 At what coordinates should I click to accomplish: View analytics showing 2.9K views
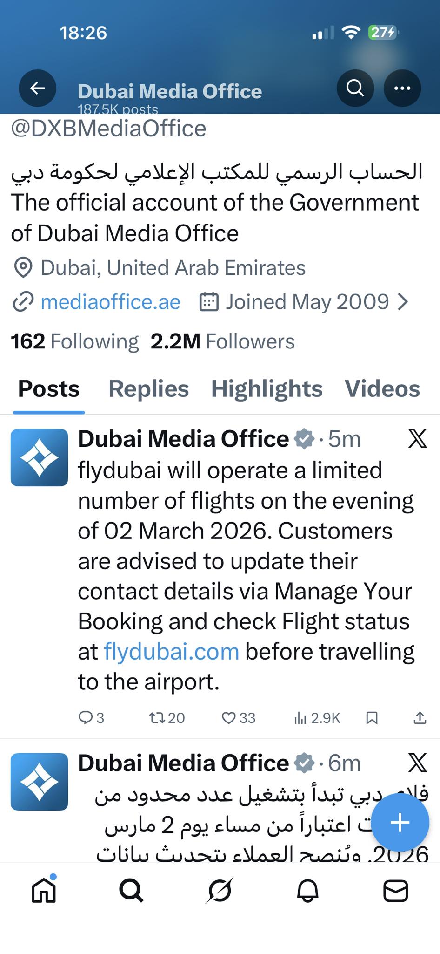317,718
